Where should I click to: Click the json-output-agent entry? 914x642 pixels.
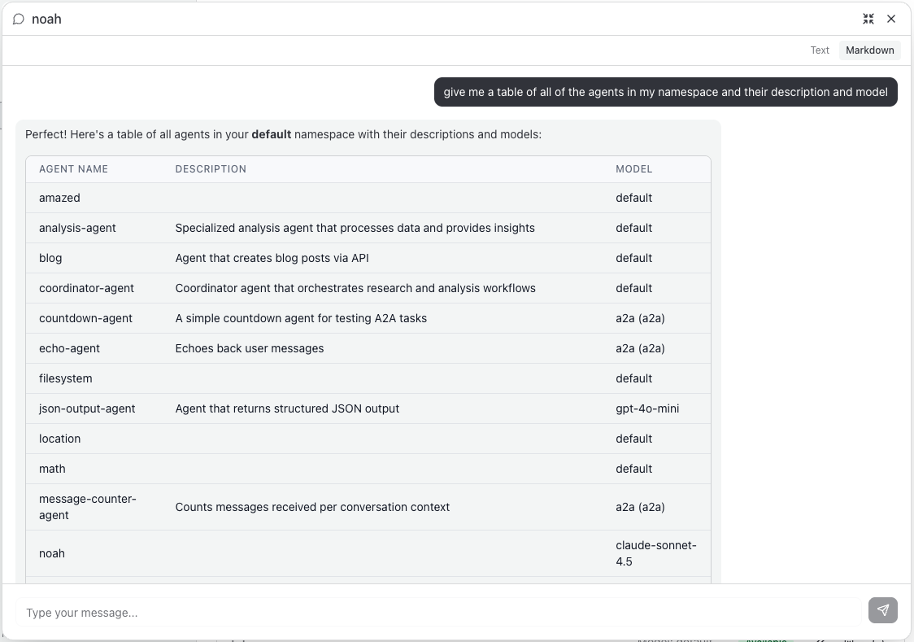tap(366, 408)
